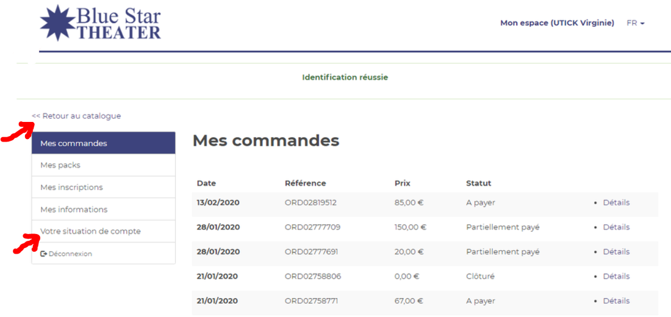
Task: Open Mes packs in the sidebar
Action: point(60,165)
